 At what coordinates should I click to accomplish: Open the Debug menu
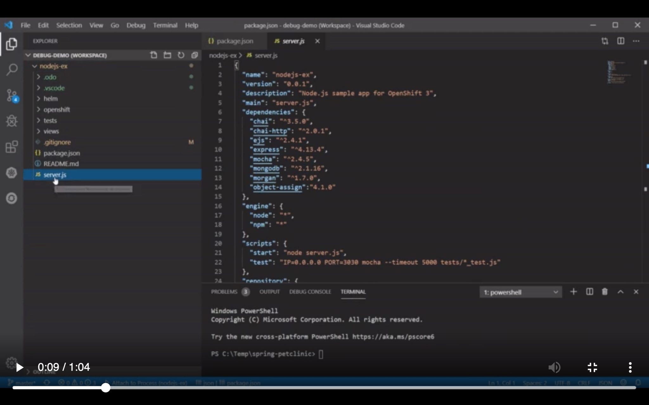click(x=136, y=25)
